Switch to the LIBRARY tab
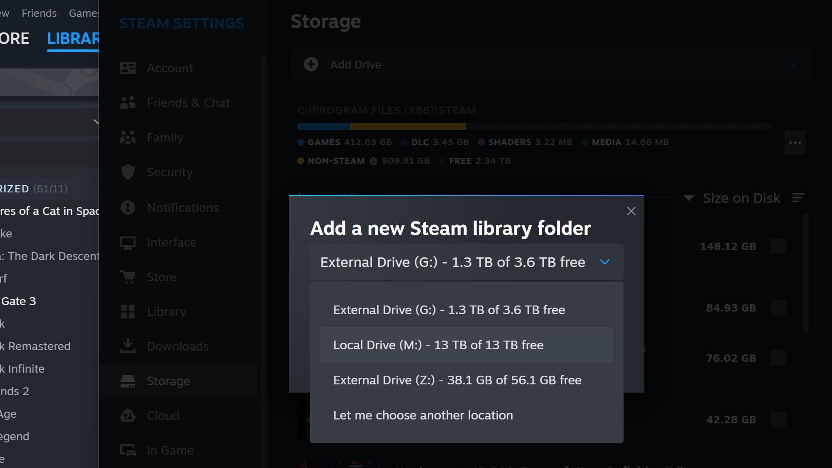Viewport: 832px width, 468px height. tap(75, 39)
